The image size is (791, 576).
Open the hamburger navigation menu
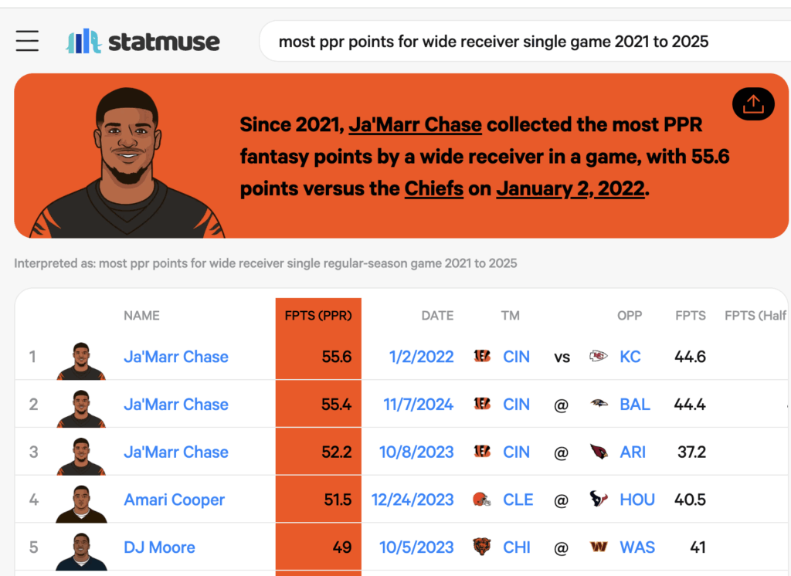click(x=27, y=40)
